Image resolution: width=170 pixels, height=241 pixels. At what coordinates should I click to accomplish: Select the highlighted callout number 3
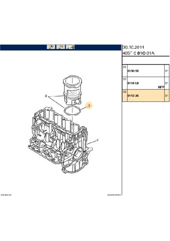coord(89,106)
